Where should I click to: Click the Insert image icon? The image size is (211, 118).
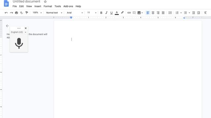pos(139,13)
